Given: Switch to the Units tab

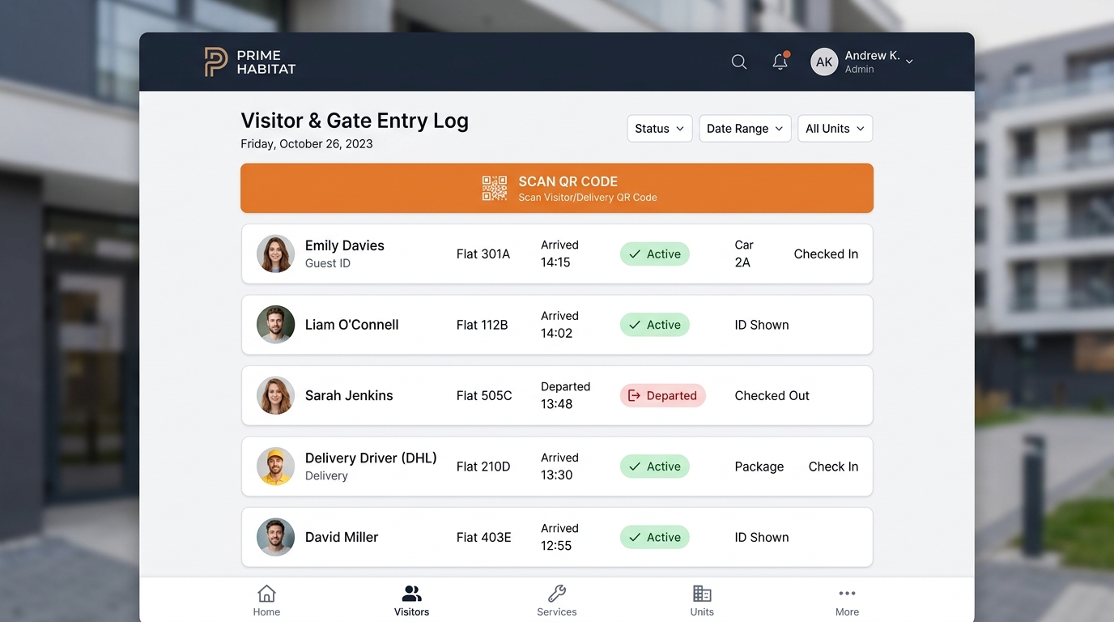Looking at the screenshot, I should pos(702,600).
